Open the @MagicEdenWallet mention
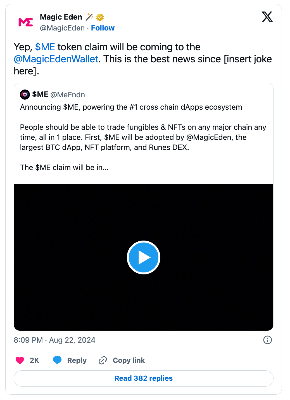This screenshot has width=290, height=400. pyautogui.click(x=56, y=59)
